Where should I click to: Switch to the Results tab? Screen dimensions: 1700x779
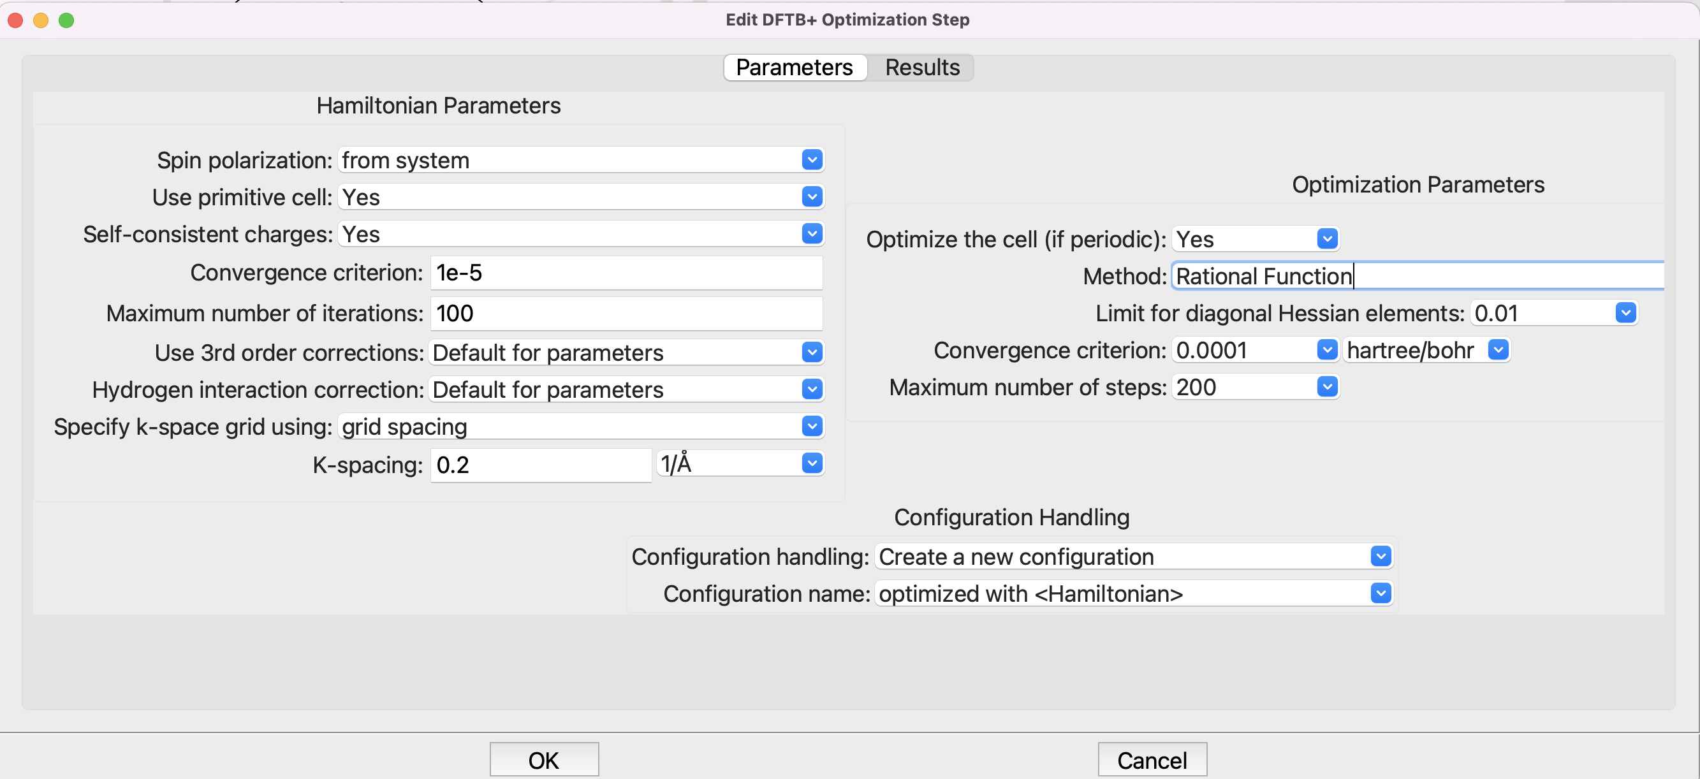click(922, 68)
